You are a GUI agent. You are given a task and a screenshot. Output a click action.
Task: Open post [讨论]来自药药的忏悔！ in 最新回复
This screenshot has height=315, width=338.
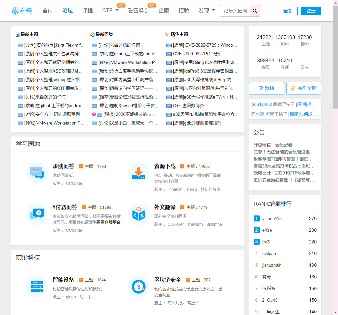(121, 45)
